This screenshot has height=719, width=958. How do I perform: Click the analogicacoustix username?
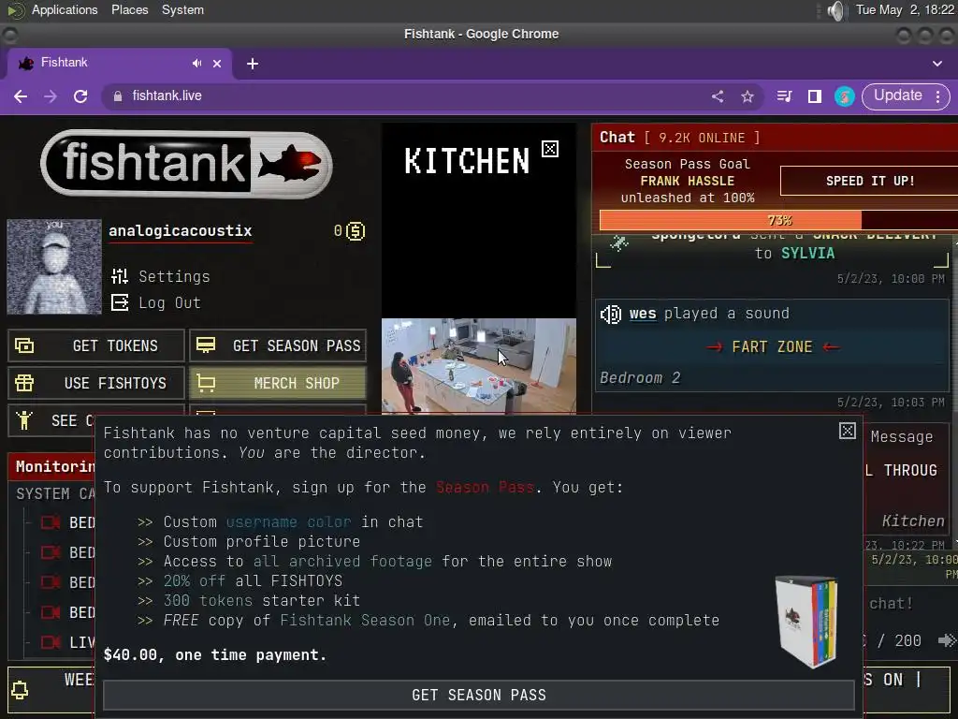[x=181, y=230]
